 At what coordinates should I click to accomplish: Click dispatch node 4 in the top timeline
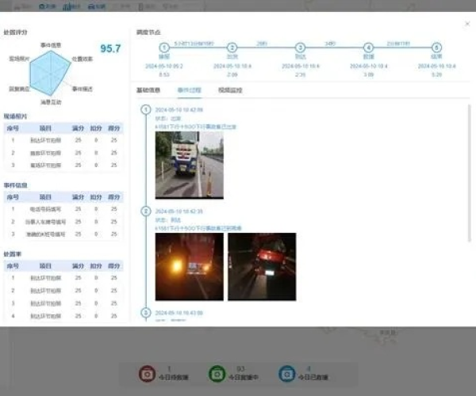[369, 48]
